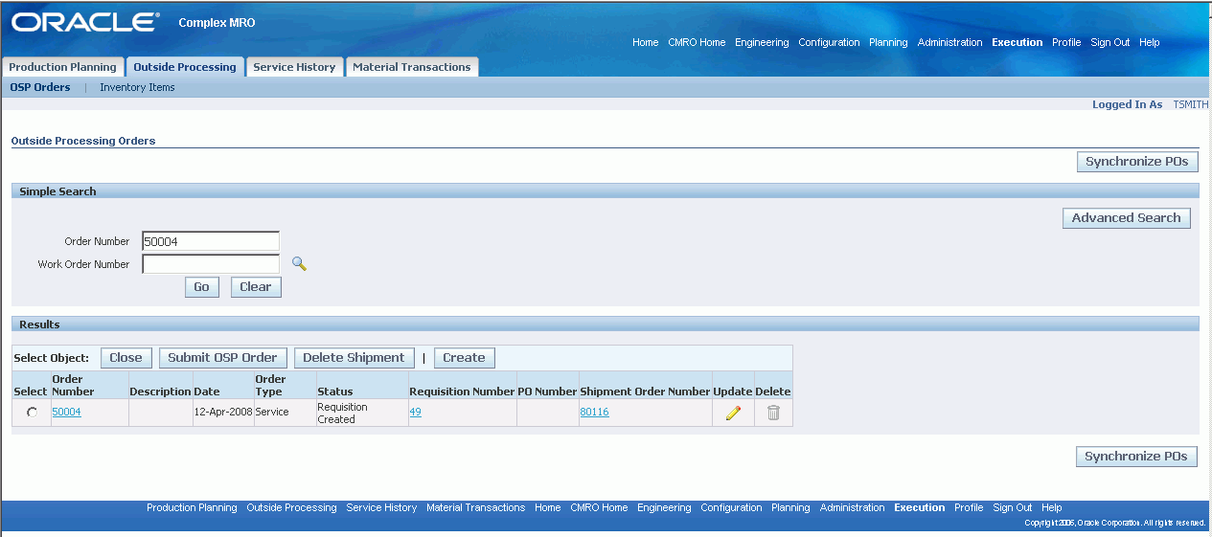Screen dimensions: 1212x537
Task: Open CMRO Home in top navigation
Action: (x=697, y=42)
